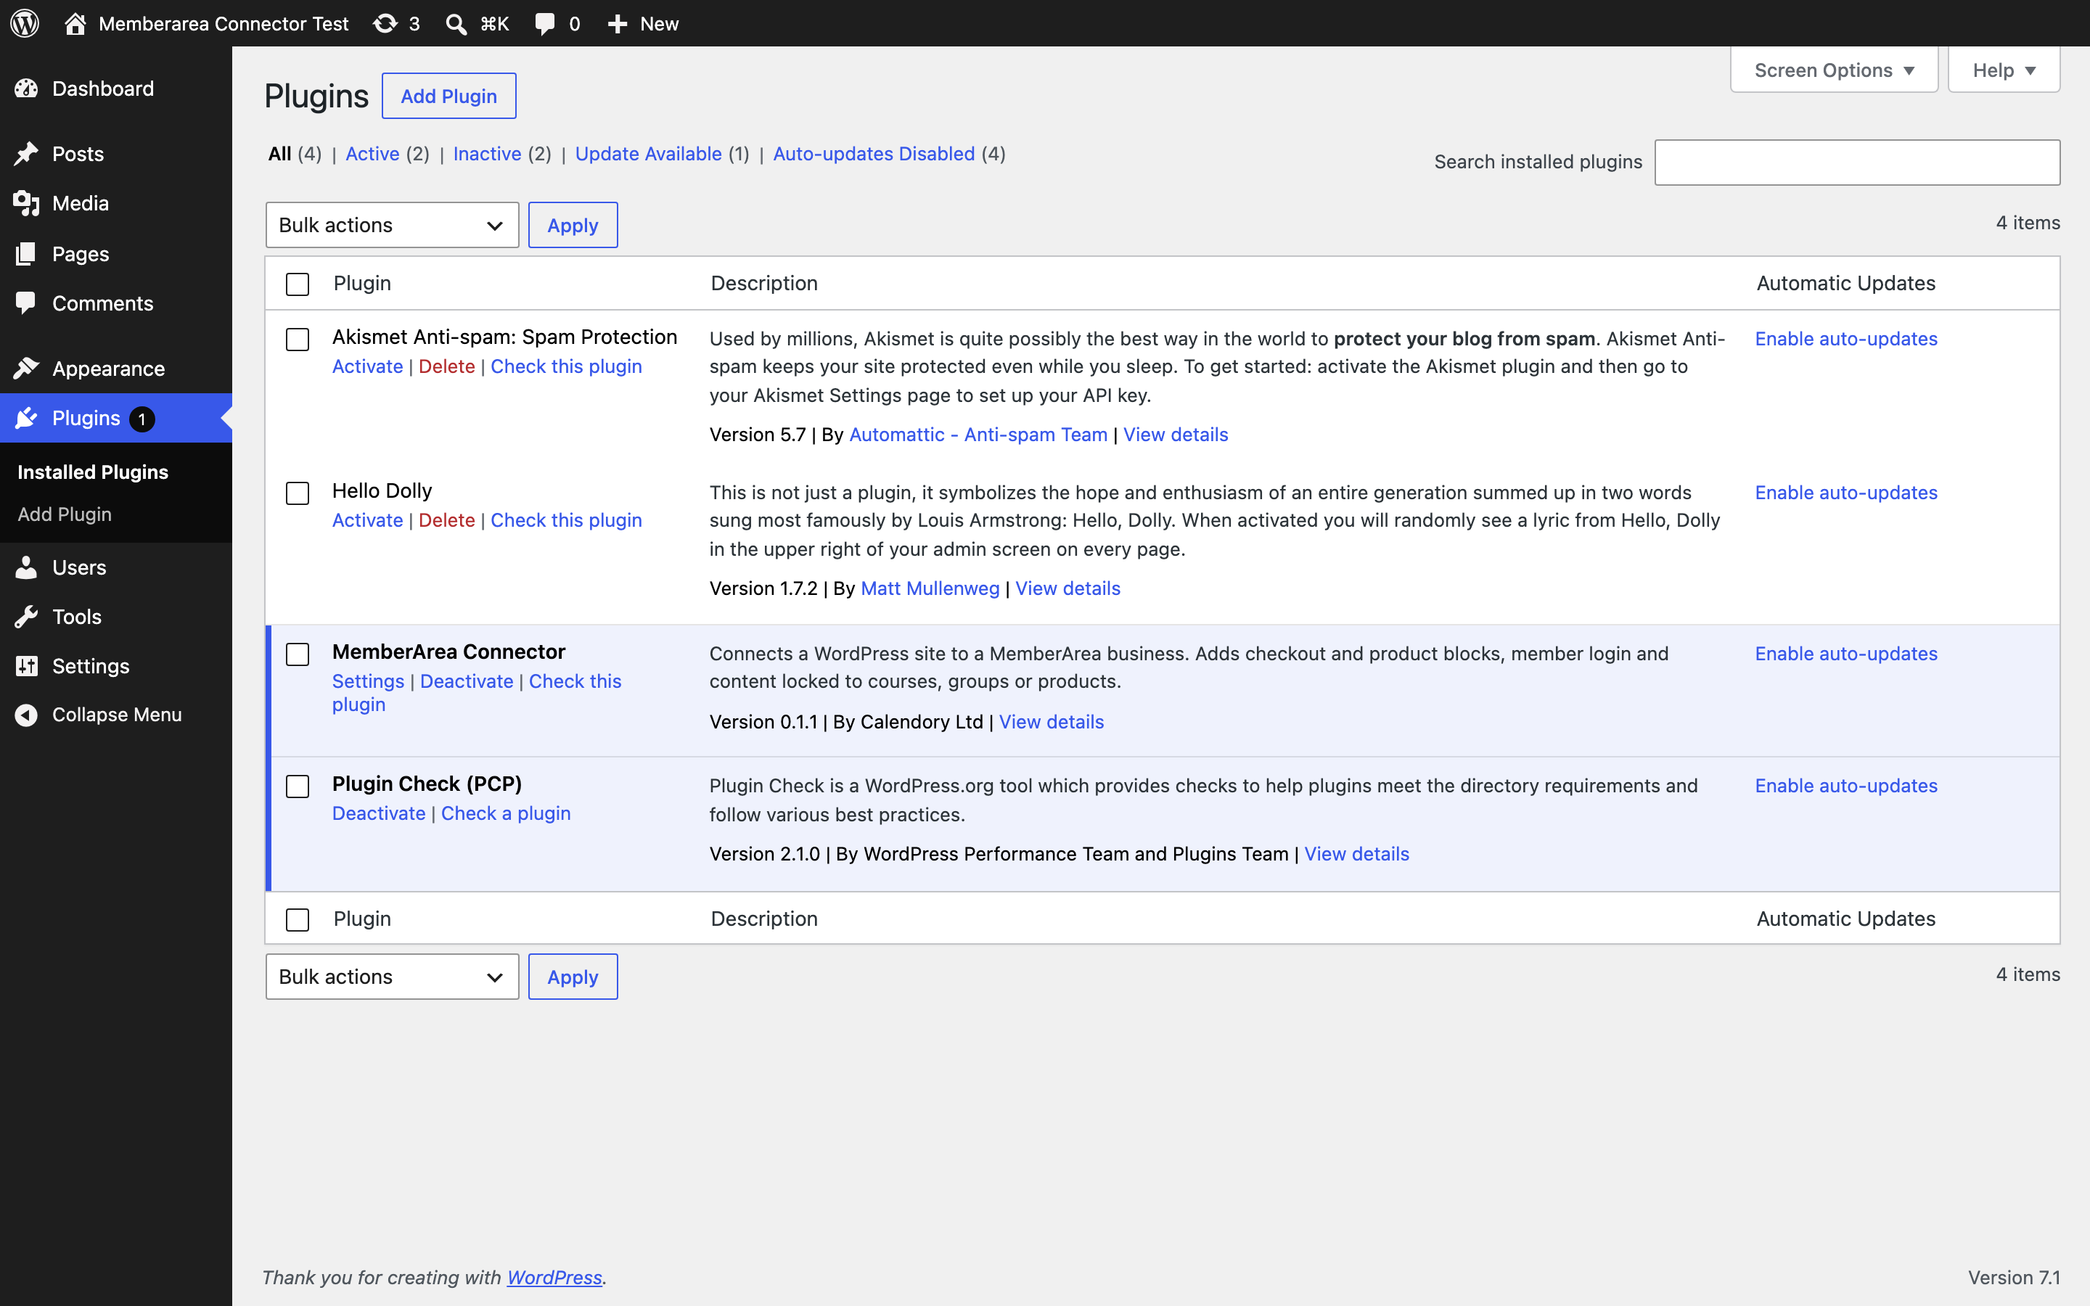Click Check a plugin link
This screenshot has height=1306, width=2090.
click(x=506, y=813)
